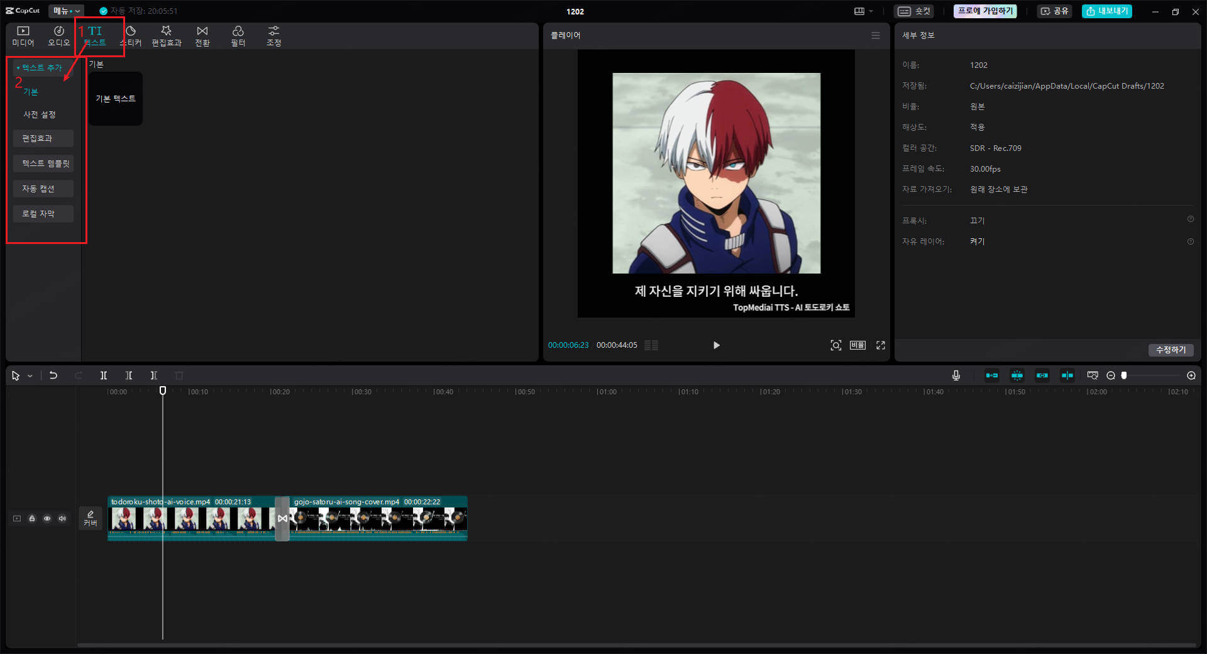Open the 숏컷 shortcuts button

coord(914,11)
